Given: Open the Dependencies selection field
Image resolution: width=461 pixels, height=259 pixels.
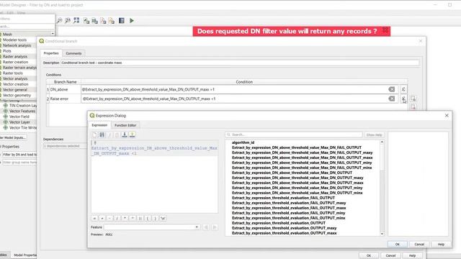Looking at the screenshot, I should pos(65,146).
